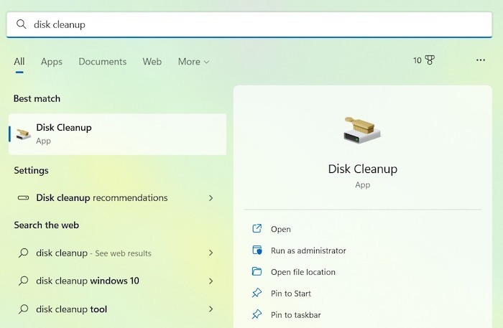Image resolution: width=503 pixels, height=328 pixels.
Task: Click the search icon beside "disk cleanup windows 10"
Action: [x=23, y=281]
